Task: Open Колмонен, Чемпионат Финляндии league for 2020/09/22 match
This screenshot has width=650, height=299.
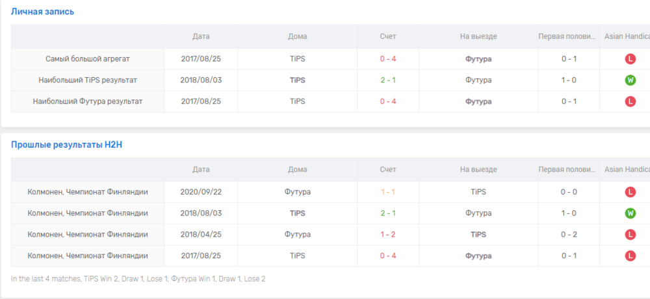Action: pos(88,192)
